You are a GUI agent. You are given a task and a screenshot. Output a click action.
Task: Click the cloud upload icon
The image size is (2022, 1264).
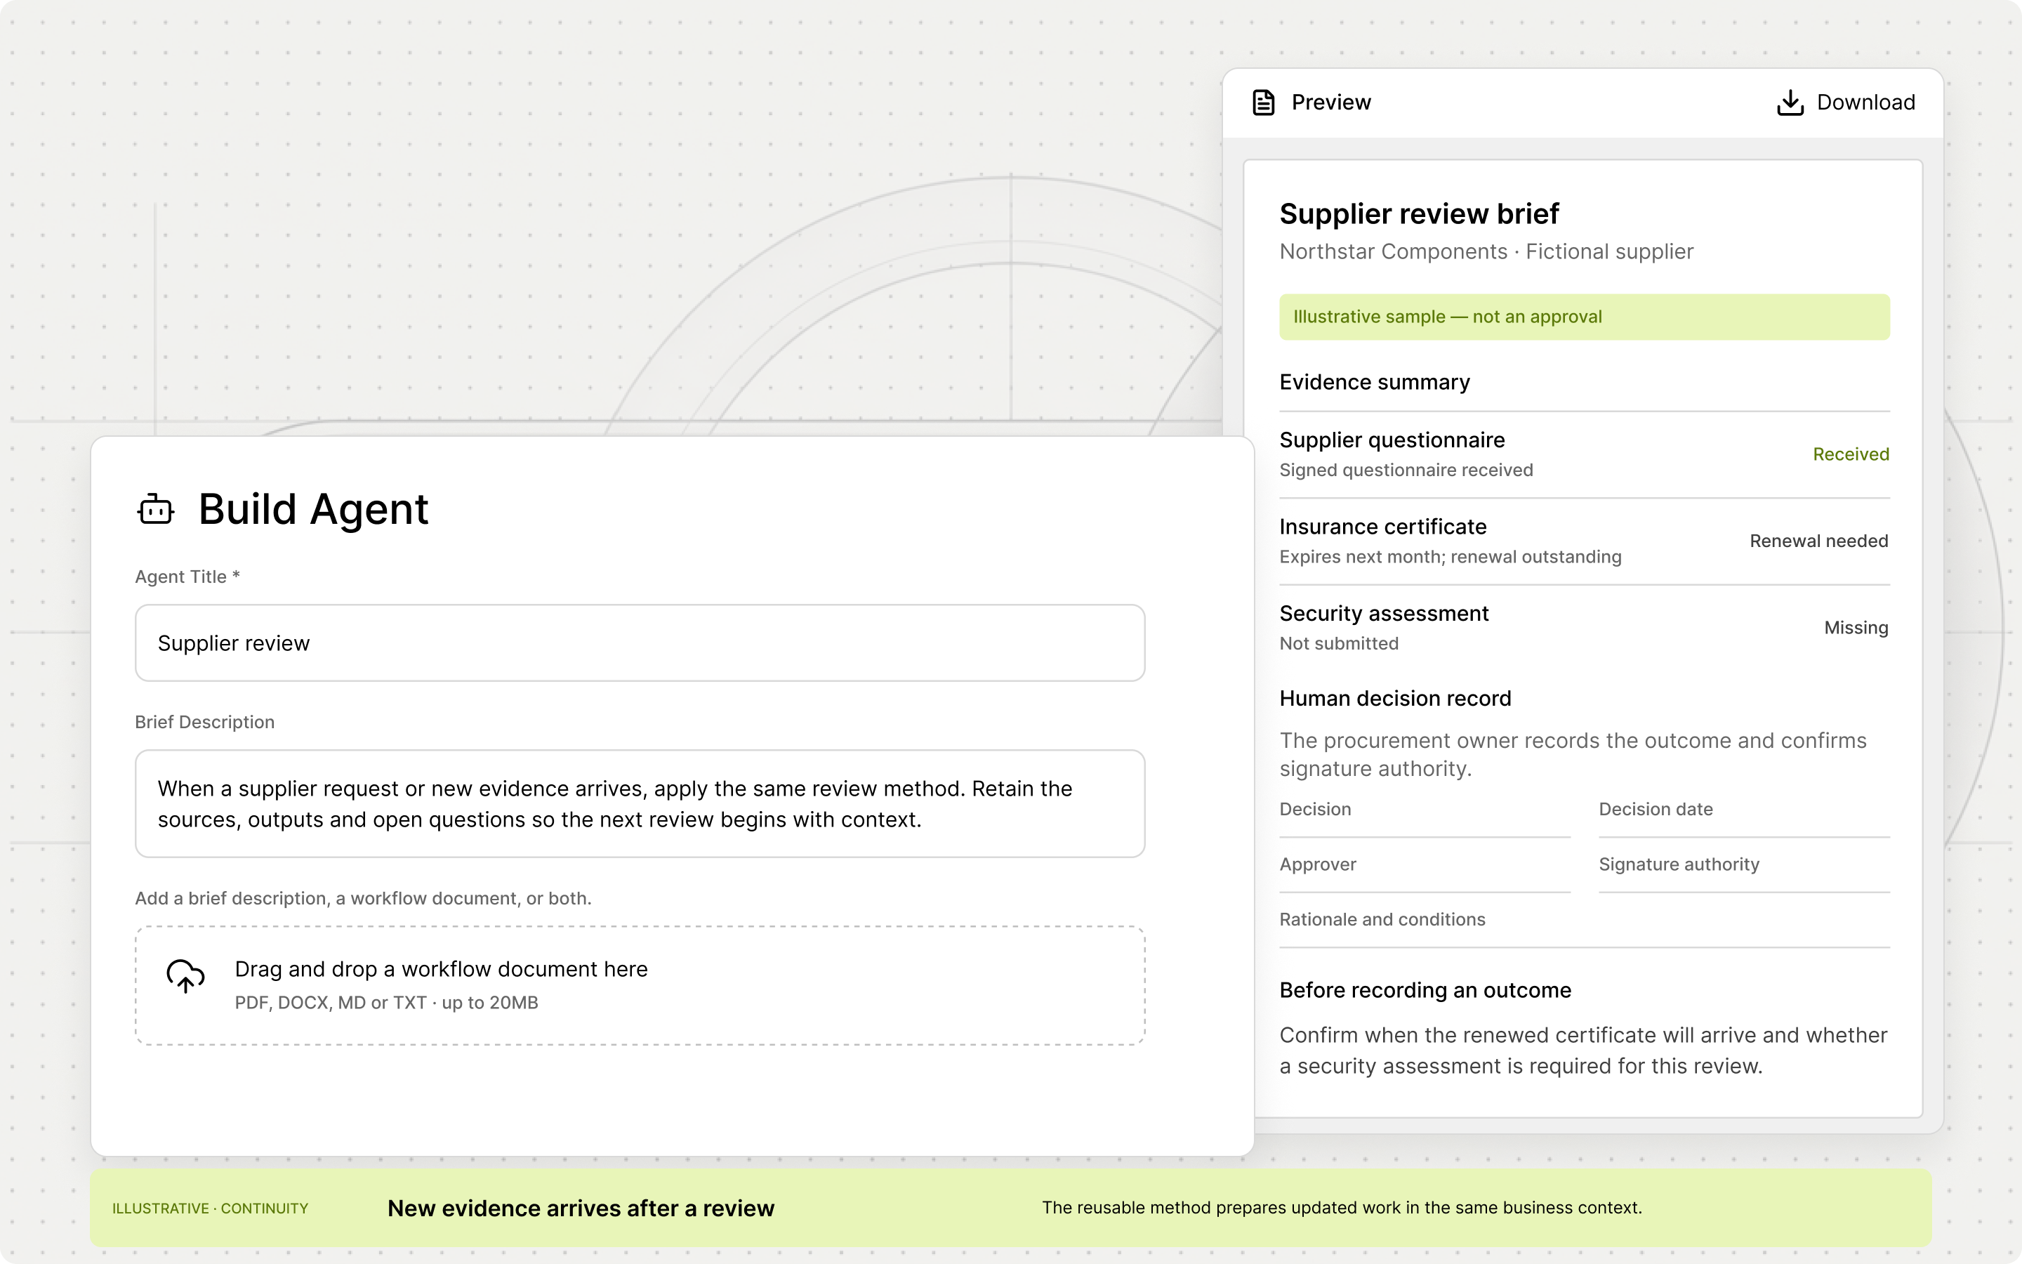185,975
